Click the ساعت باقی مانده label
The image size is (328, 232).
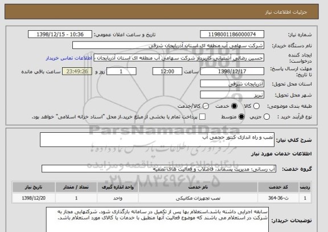tap(41, 72)
